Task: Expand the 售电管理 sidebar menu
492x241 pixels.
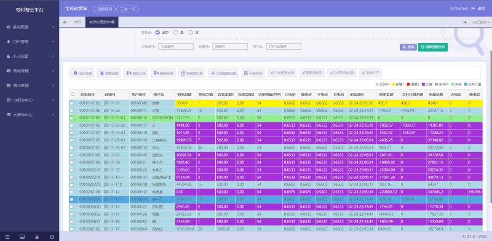Action: (30, 71)
